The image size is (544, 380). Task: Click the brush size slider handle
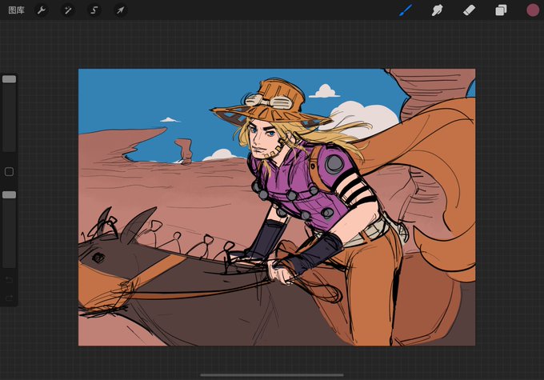point(9,79)
